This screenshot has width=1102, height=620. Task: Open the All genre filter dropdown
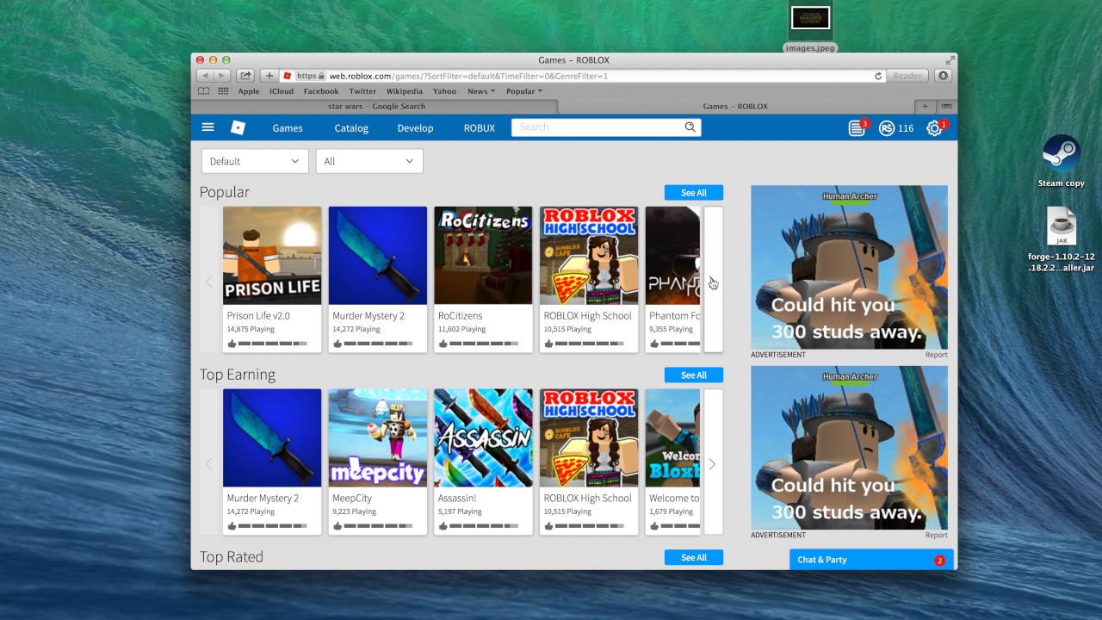pos(369,161)
